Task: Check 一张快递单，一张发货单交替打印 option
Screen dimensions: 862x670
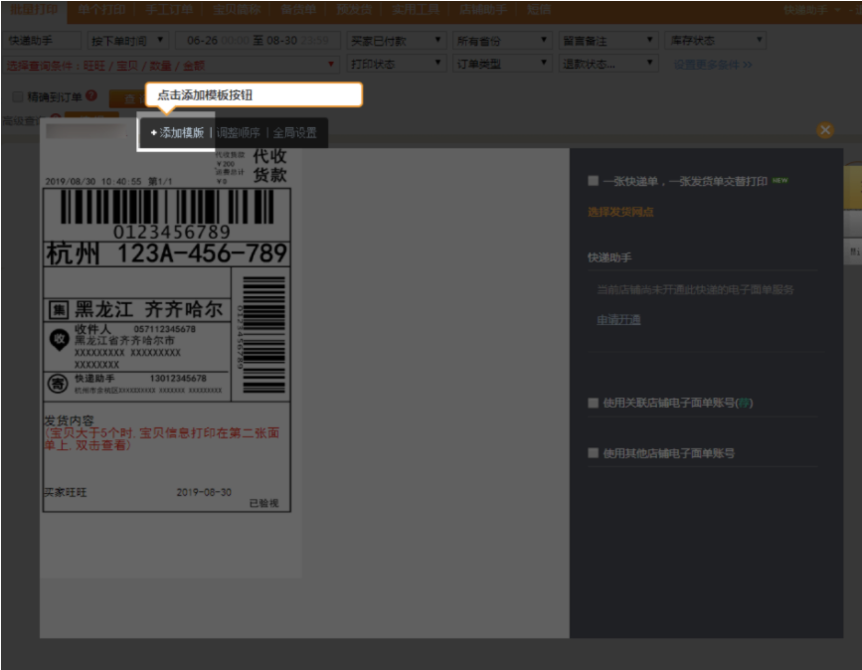Action: (593, 181)
